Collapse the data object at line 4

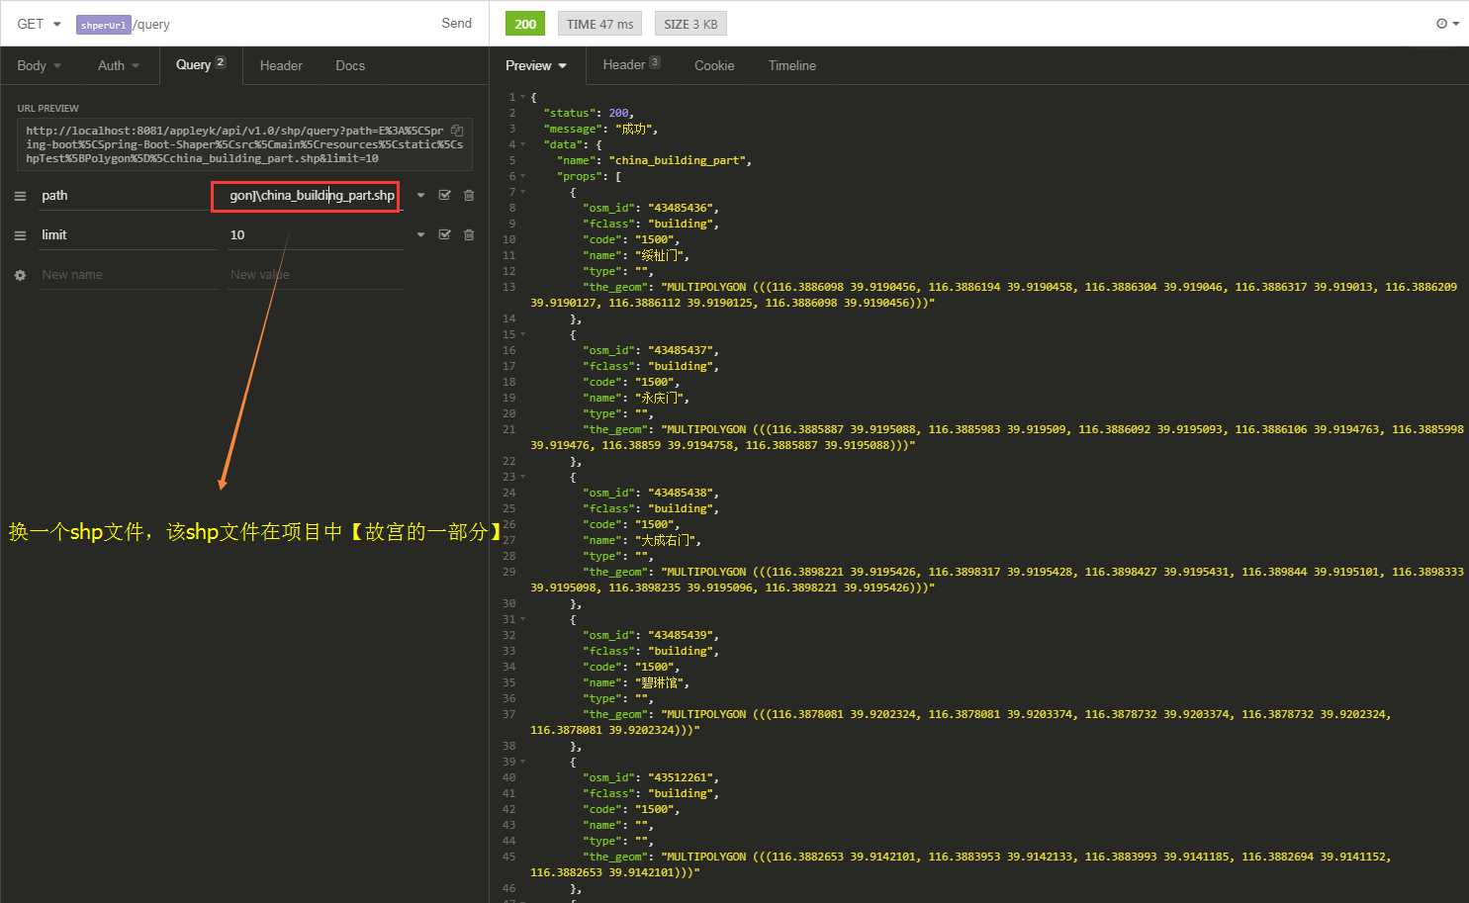523,144
